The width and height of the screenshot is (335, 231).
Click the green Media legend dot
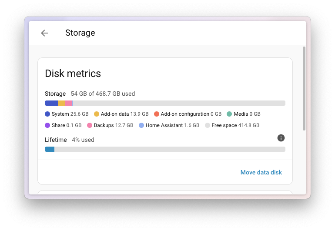pos(229,114)
